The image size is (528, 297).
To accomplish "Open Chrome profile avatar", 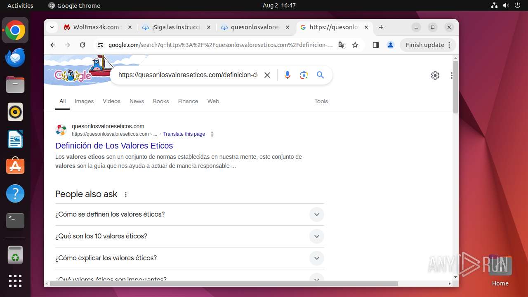I will 391,45.
